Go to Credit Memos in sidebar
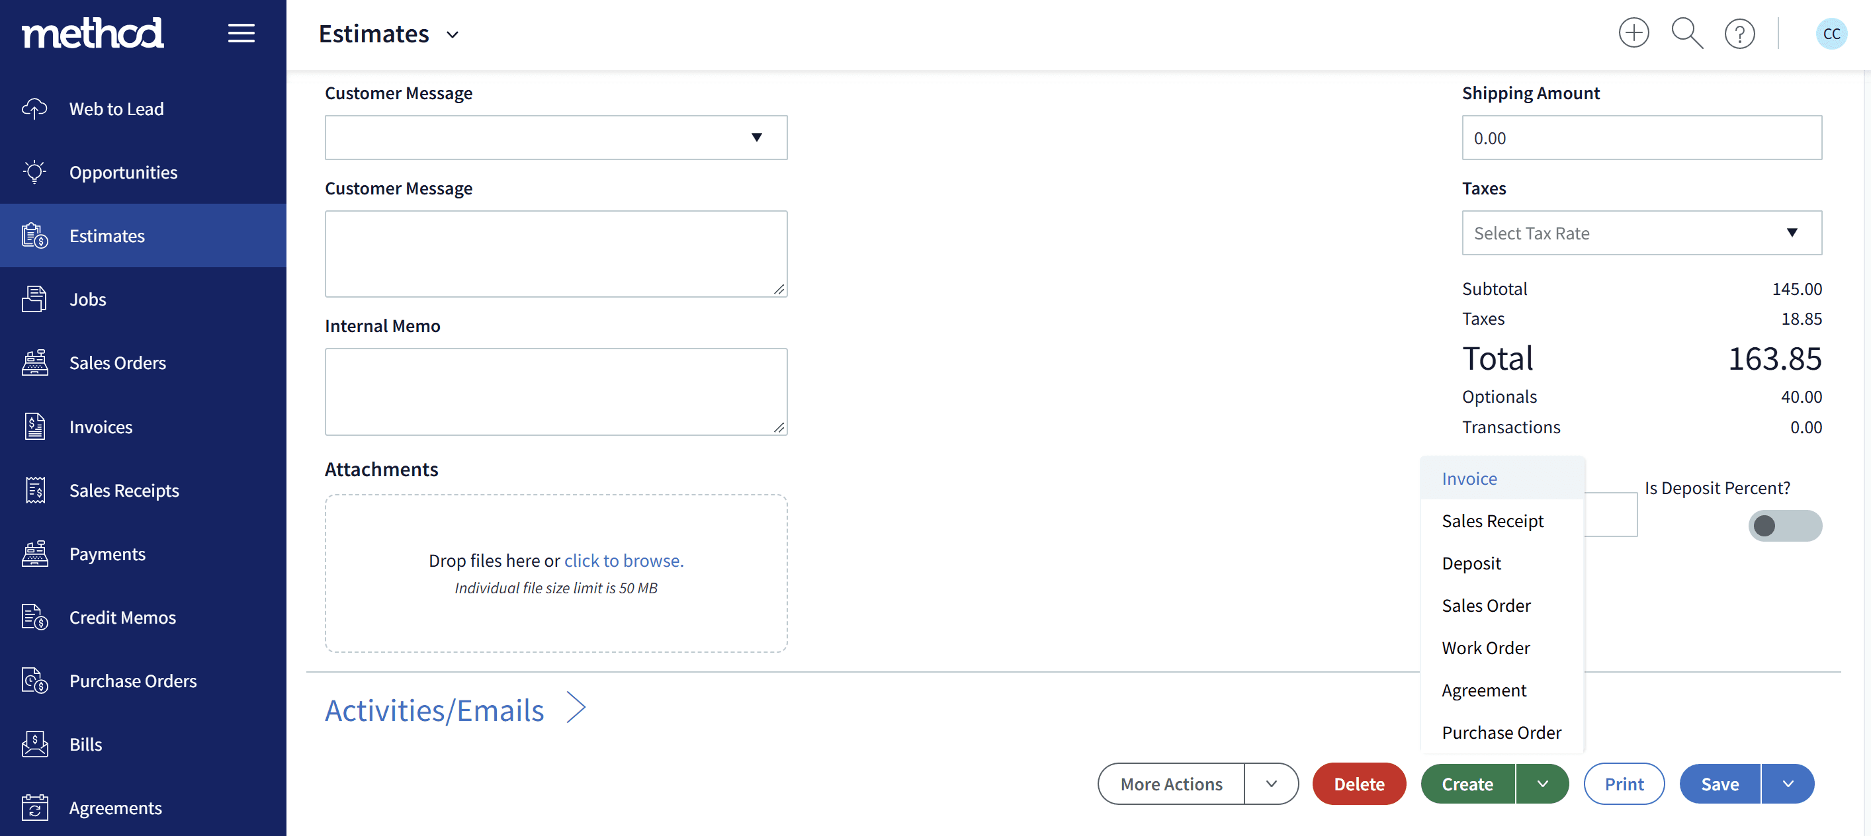1871x836 pixels. (x=143, y=617)
